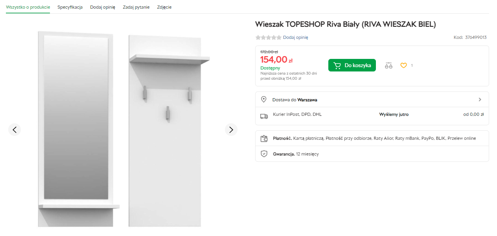The height and width of the screenshot is (236, 497).
Task: Show the next product image
Action: (231, 130)
